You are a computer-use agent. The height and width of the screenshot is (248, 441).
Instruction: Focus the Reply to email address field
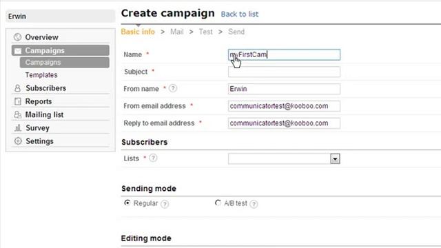(x=284, y=123)
